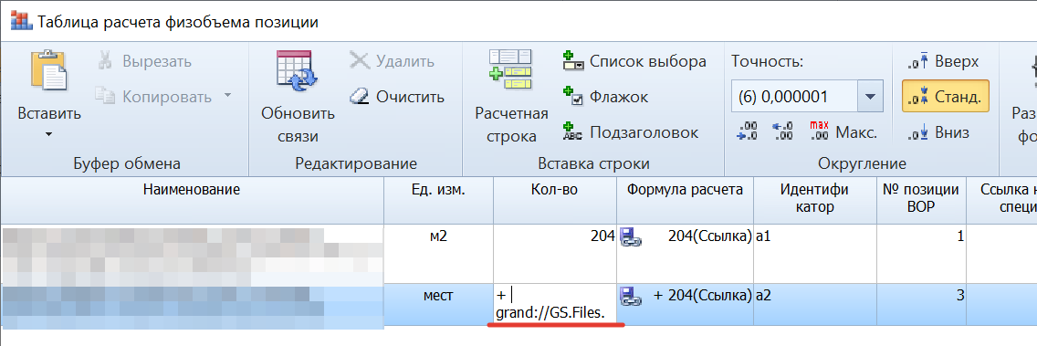Image resolution: width=1037 pixels, height=346 pixels.
Task: Expand the Копировать dropdown arrow
Action: [227, 96]
